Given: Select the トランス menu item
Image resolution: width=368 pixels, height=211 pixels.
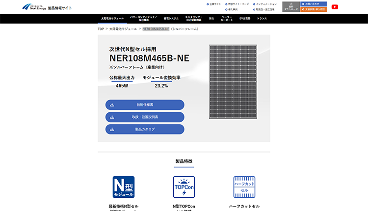Looking at the screenshot, I should coord(262,19).
